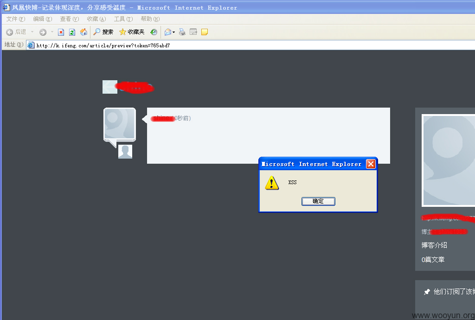Open the 编辑(E) menu
475x320 pixels.
click(x=43, y=19)
